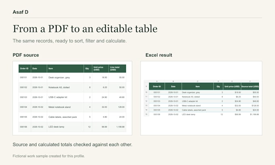Click 'Desk organizer, grey' in the Excel sheet
The image size is (275, 165).
click(x=191, y=92)
